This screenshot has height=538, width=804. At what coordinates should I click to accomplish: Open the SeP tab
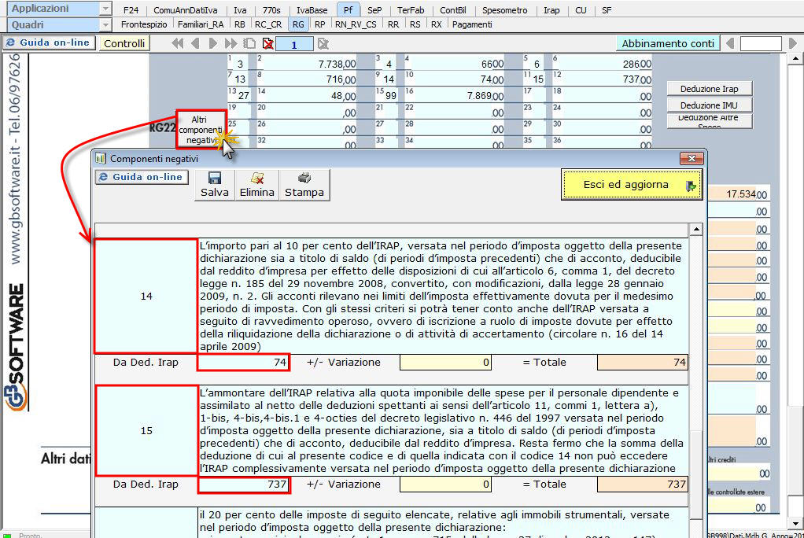tap(374, 9)
